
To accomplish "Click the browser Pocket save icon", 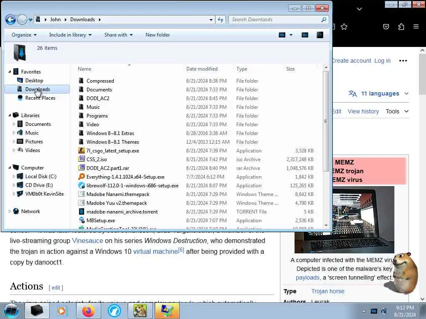I will pyautogui.click(x=386, y=27).
